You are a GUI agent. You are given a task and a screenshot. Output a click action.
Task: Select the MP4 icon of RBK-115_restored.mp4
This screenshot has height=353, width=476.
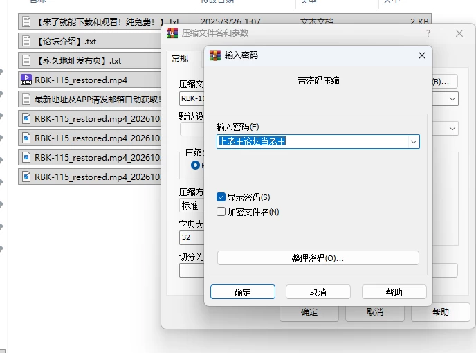coord(26,80)
